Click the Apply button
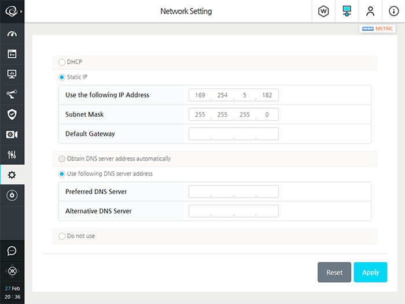Image resolution: width=405 pixels, height=304 pixels. coord(370,272)
